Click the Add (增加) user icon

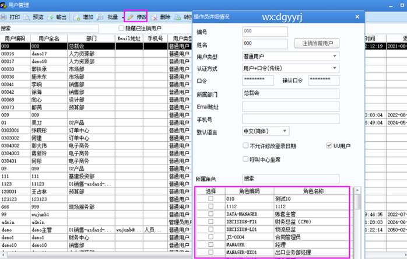click(x=76, y=17)
